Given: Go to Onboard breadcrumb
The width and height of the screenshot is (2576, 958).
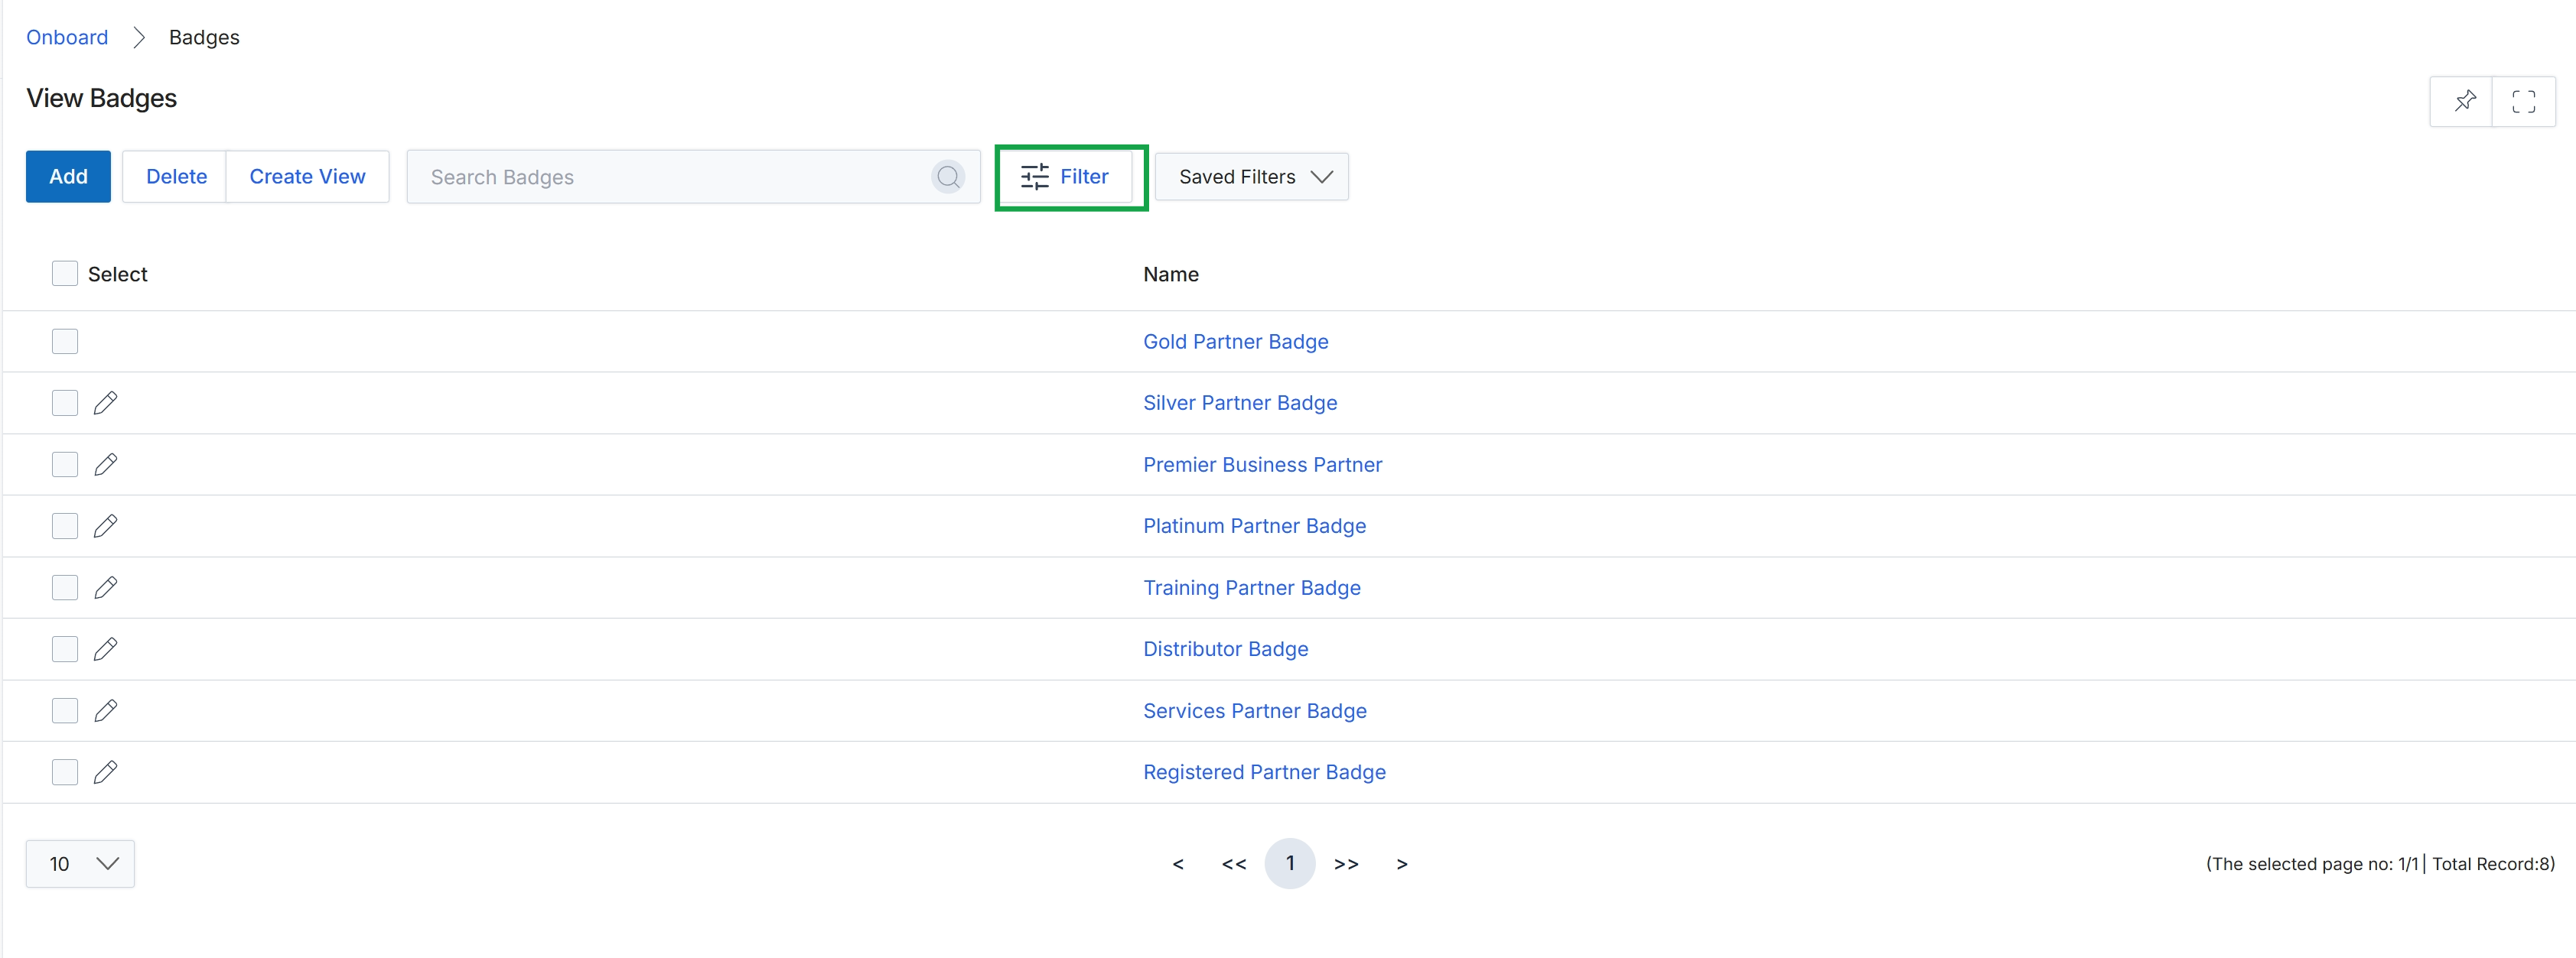Looking at the screenshot, I should coord(67,37).
